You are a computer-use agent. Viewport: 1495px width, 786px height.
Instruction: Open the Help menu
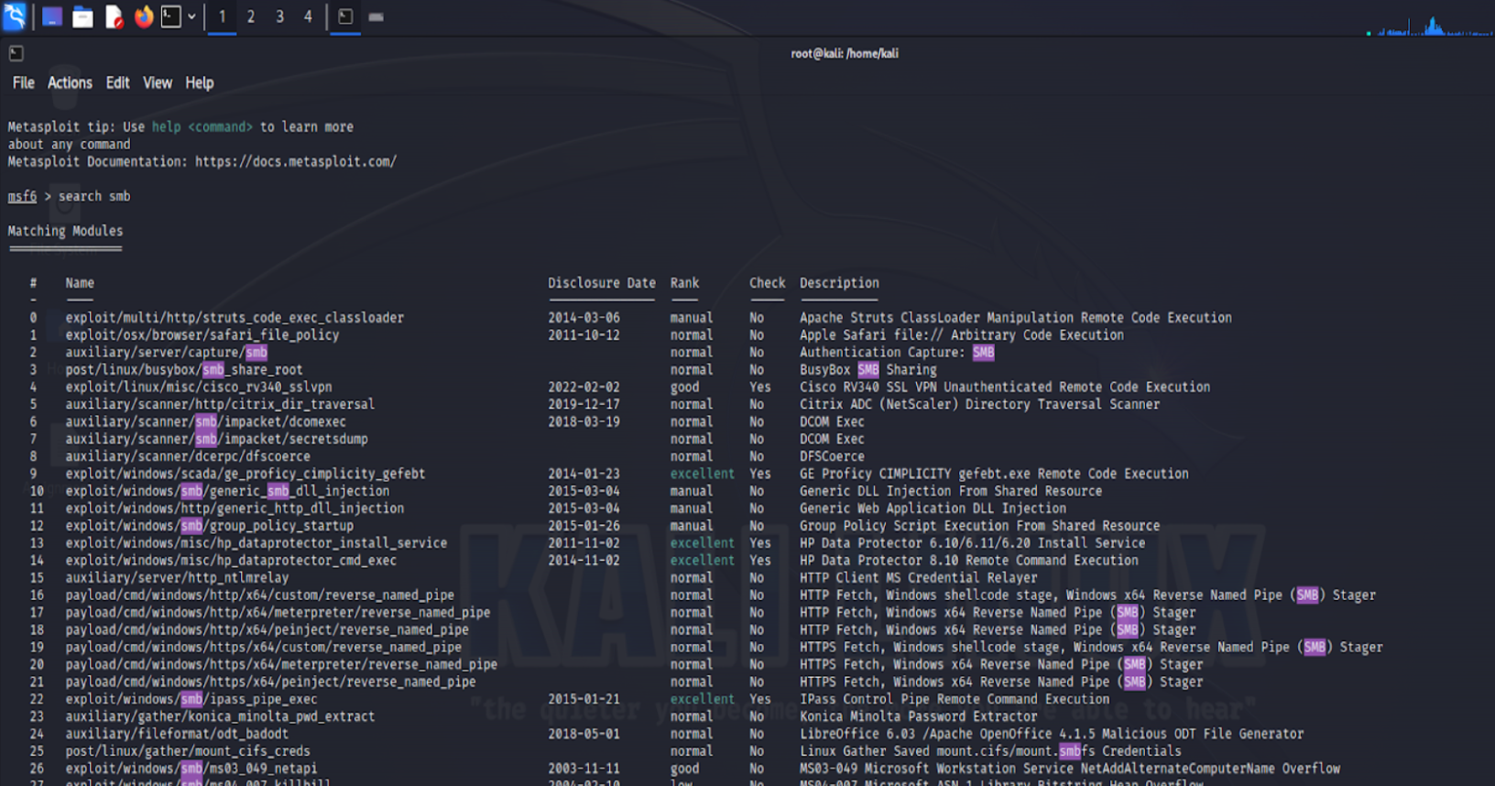[199, 83]
